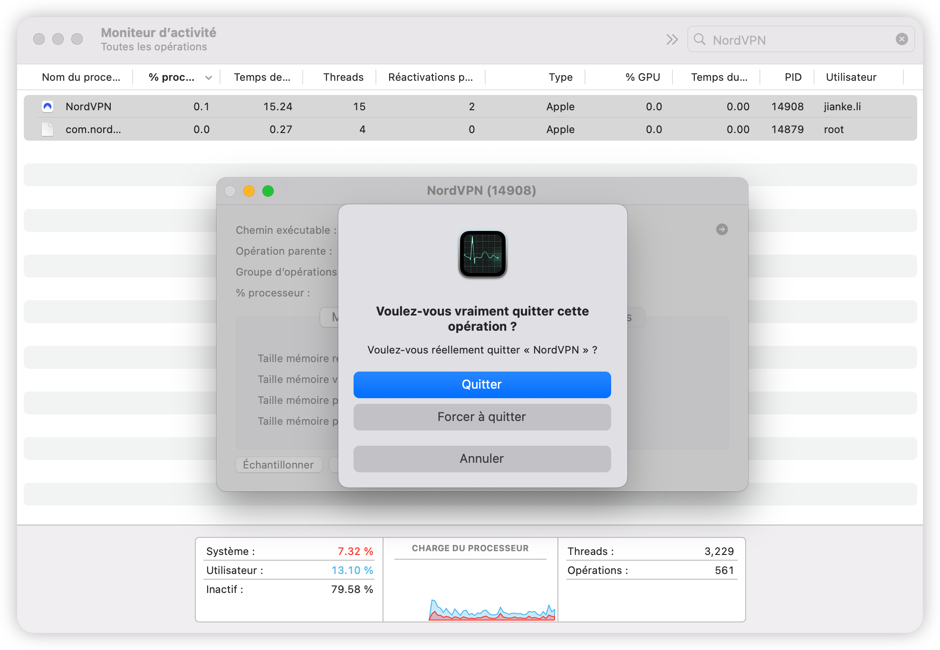940x650 pixels.
Task: Click the root user cell
Action: point(834,129)
